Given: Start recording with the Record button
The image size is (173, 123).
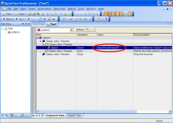Looking at the screenshot, I should coord(8,19).
